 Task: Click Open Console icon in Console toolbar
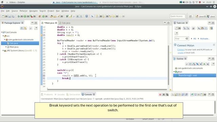point(202,95)
